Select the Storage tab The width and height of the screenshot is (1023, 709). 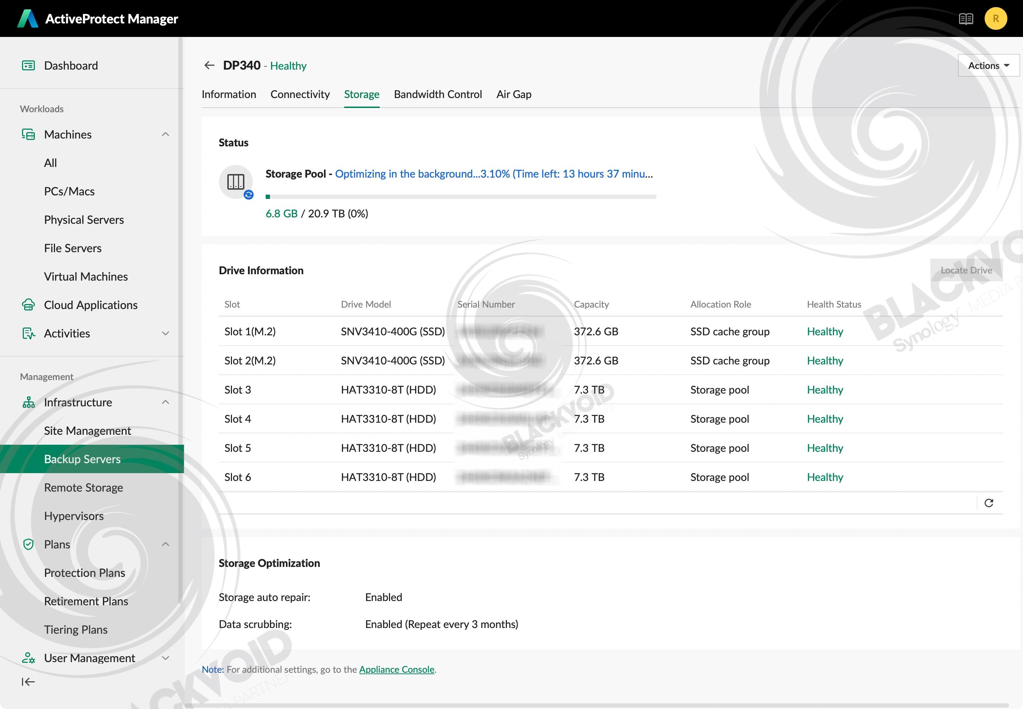point(362,94)
